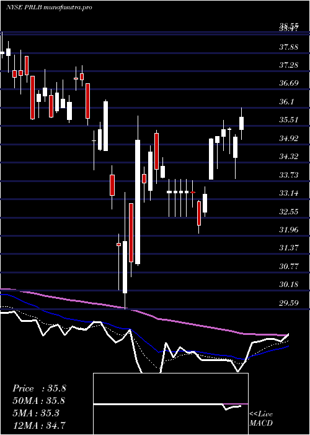Screen dimensions: 310x435
Task: Click the latest white candlestick near 35.51
Action: tap(241, 123)
